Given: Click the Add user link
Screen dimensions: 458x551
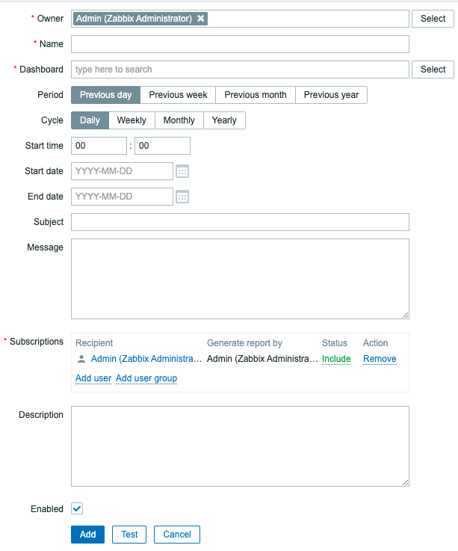Looking at the screenshot, I should [93, 378].
